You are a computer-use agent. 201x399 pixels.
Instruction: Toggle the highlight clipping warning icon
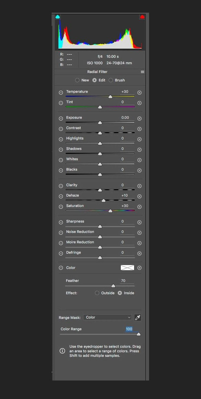pos(142,17)
